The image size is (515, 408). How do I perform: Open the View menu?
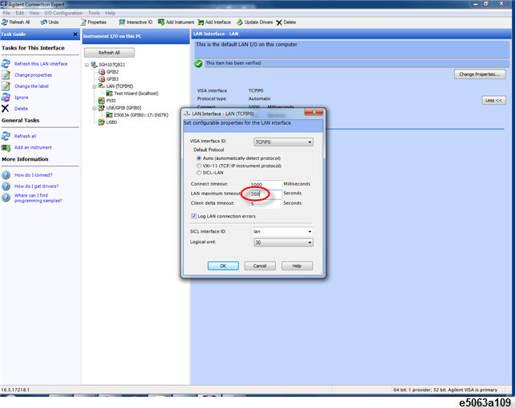(x=34, y=13)
